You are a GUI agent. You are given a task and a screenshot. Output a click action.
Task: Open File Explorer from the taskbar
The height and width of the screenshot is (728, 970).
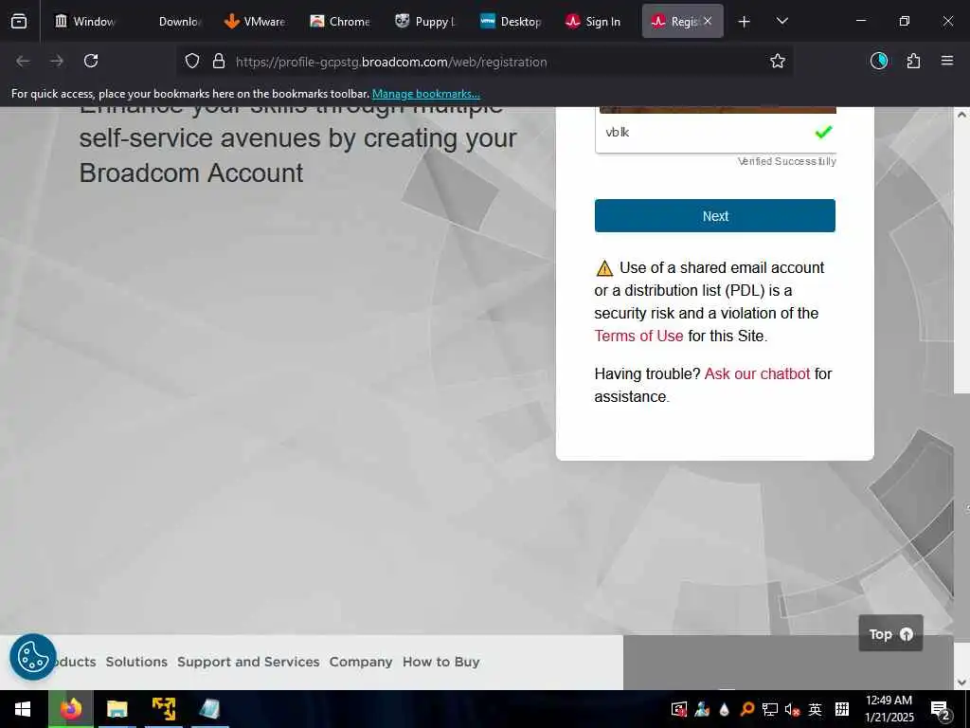117,709
